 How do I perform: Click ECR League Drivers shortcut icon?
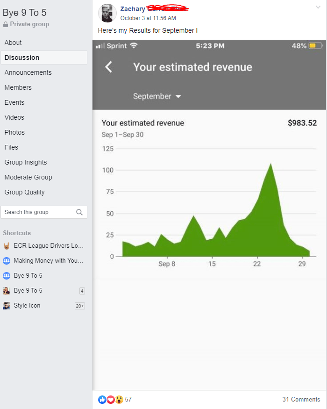click(x=7, y=246)
